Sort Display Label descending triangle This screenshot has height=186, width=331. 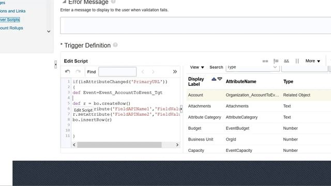click(220, 79)
